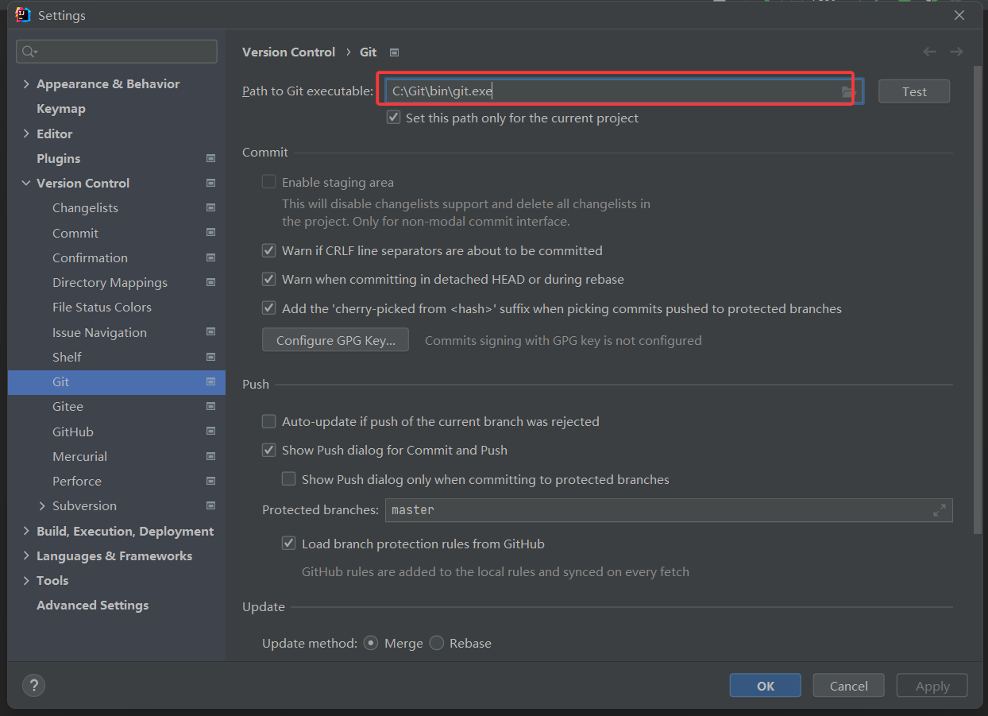Click the project icon beside Commit row

(210, 233)
